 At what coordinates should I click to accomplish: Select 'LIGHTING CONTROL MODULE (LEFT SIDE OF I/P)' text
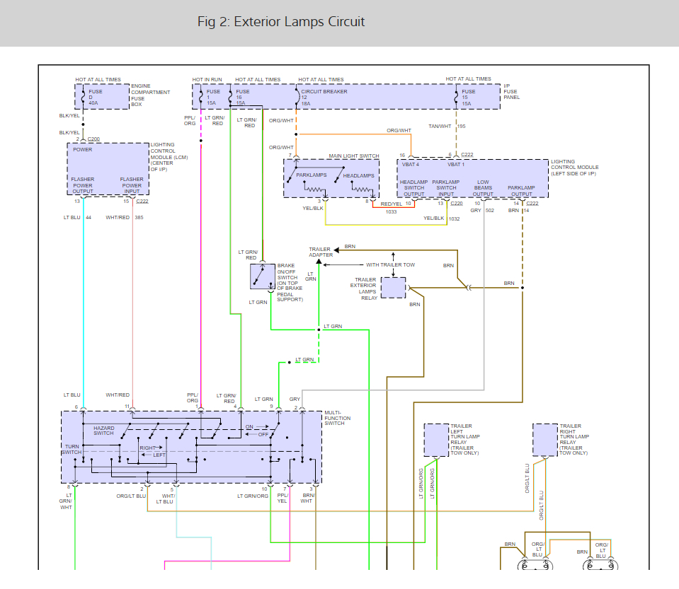(575, 168)
